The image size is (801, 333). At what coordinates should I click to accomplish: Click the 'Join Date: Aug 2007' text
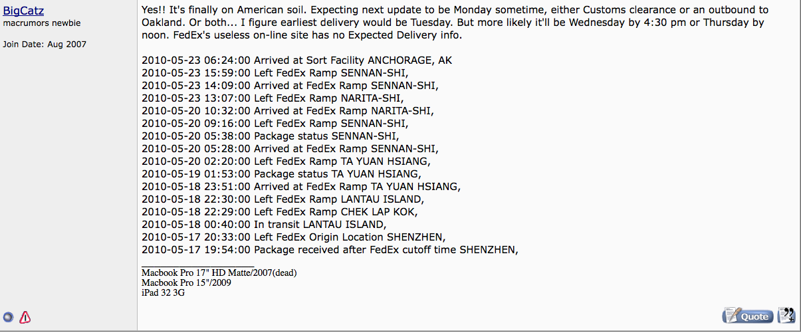pos(45,45)
